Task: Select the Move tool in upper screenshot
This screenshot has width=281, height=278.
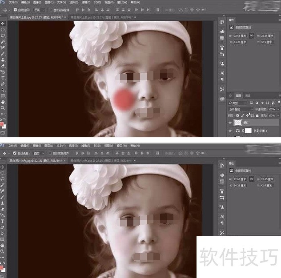Action: tap(3, 24)
